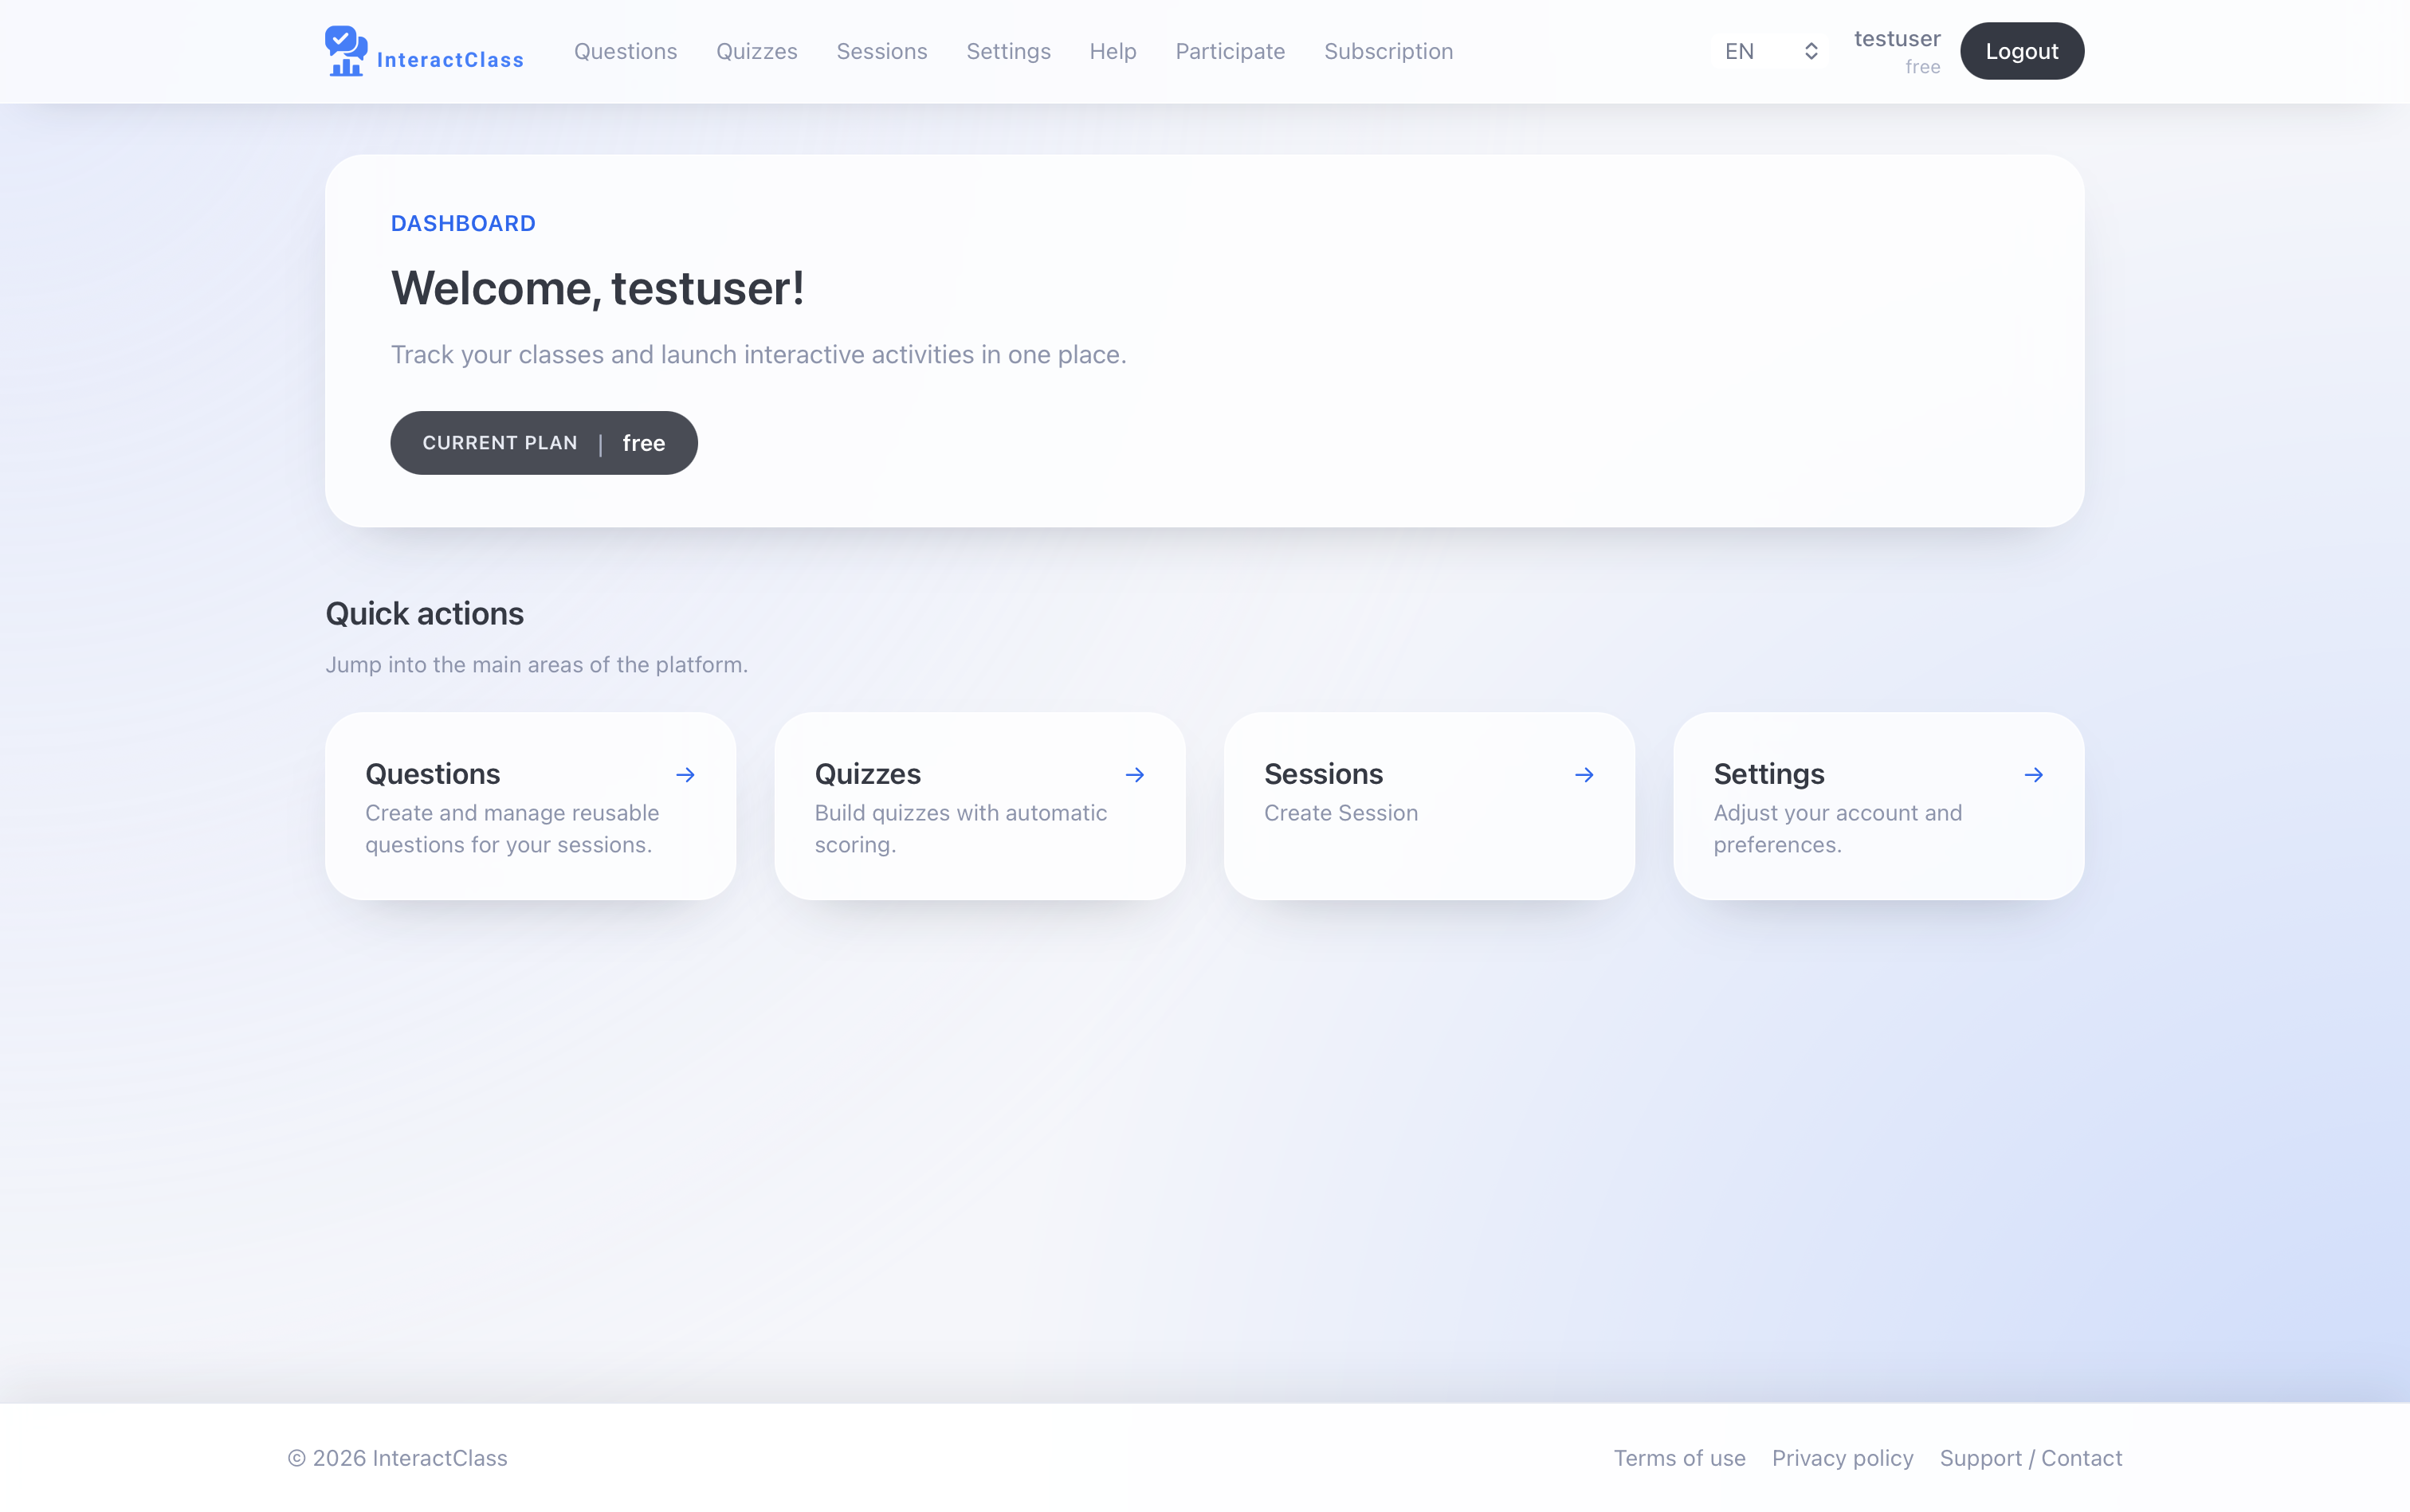Click the Current Plan free badge
Viewport: 2410px width, 1512px height.
tap(544, 443)
